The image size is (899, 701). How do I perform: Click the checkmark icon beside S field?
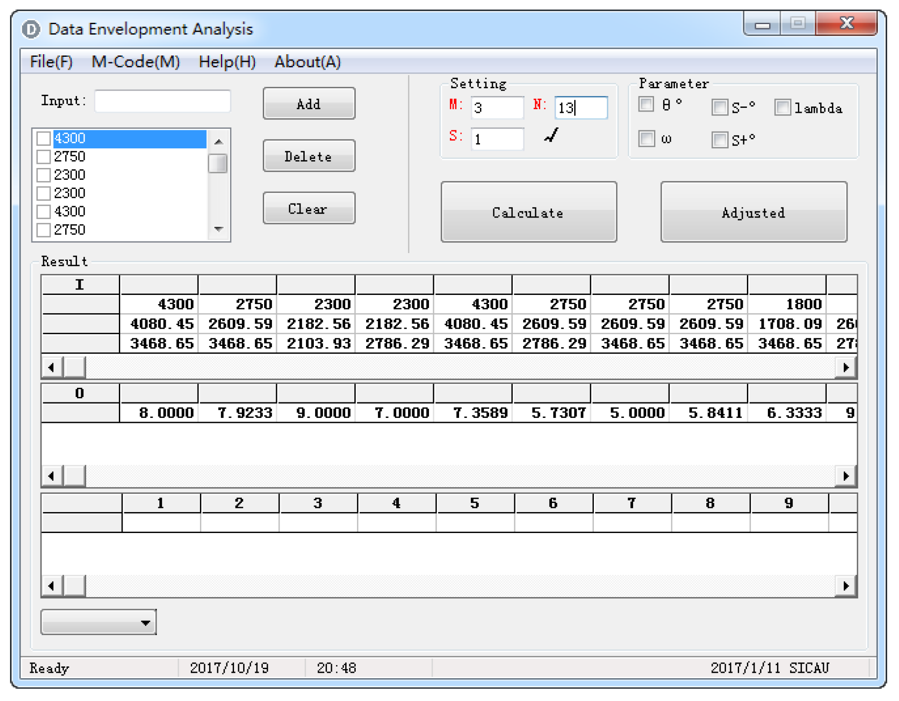[x=552, y=136]
